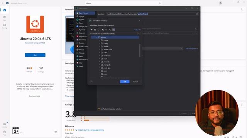Click the Screenshots section right chevron in Store
This screenshot has width=247, height=138.
(x=242, y=10)
